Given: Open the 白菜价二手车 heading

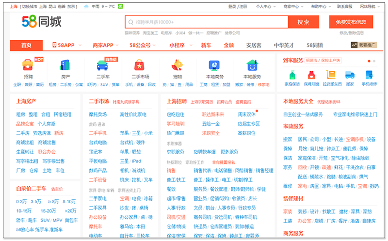Looking at the screenshot, I should coord(31,189).
